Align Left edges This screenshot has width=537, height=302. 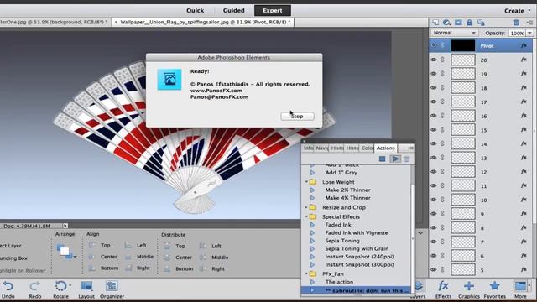[x=136, y=245]
